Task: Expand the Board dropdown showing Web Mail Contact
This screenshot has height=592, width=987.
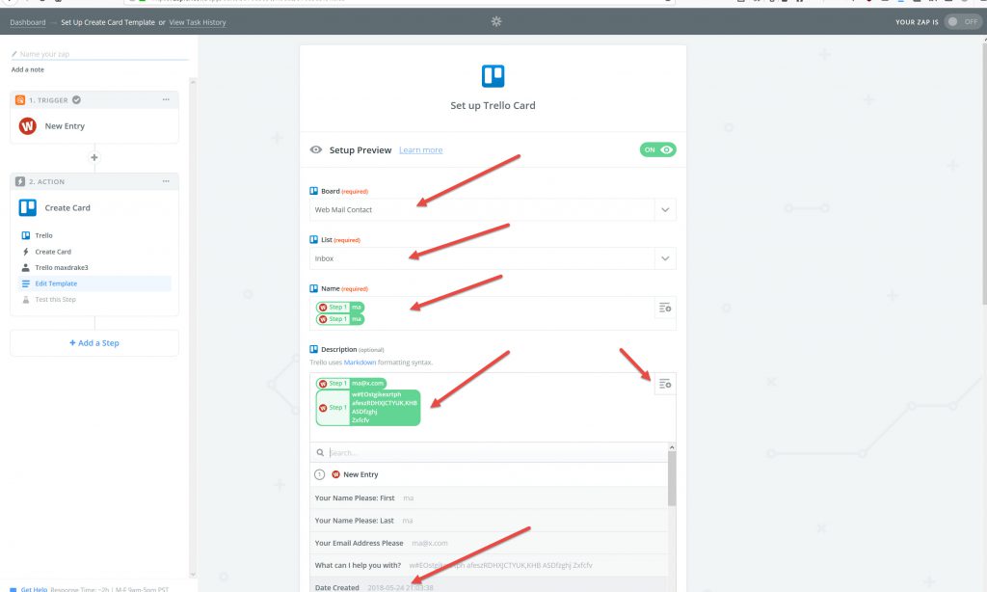Action: 664,209
